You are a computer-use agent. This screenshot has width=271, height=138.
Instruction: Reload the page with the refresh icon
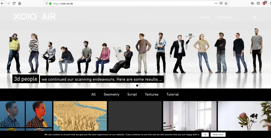pos(14,3)
